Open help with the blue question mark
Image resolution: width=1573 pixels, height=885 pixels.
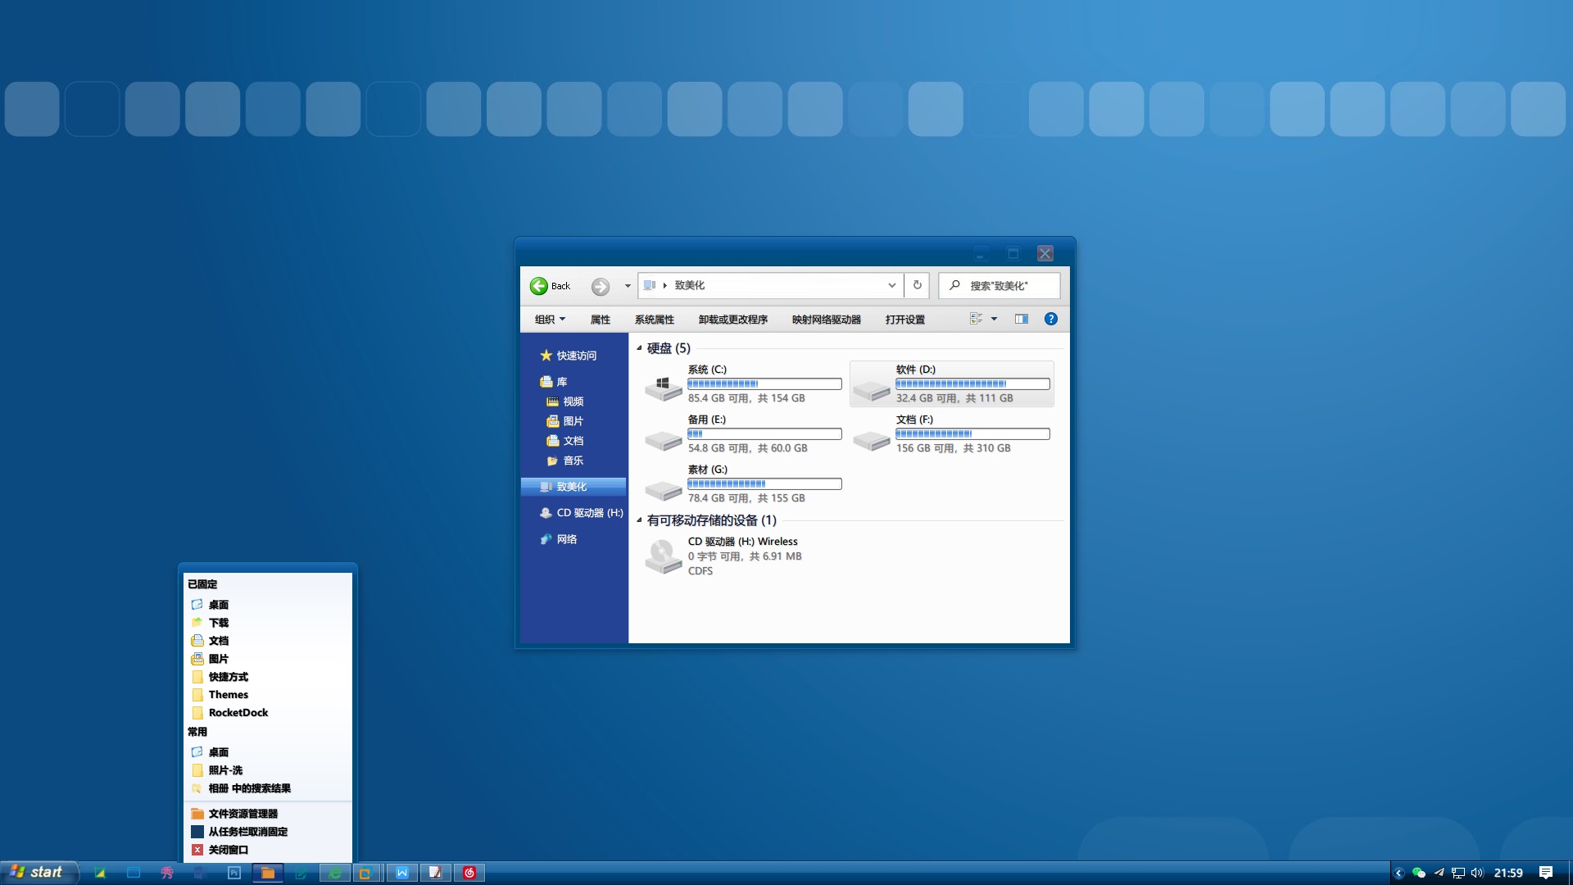(x=1051, y=319)
